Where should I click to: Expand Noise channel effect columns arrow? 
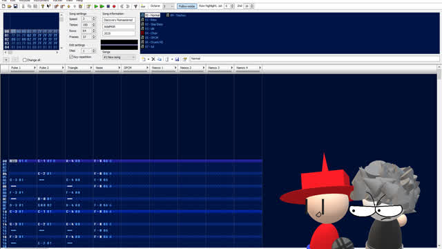pyautogui.click(x=119, y=68)
